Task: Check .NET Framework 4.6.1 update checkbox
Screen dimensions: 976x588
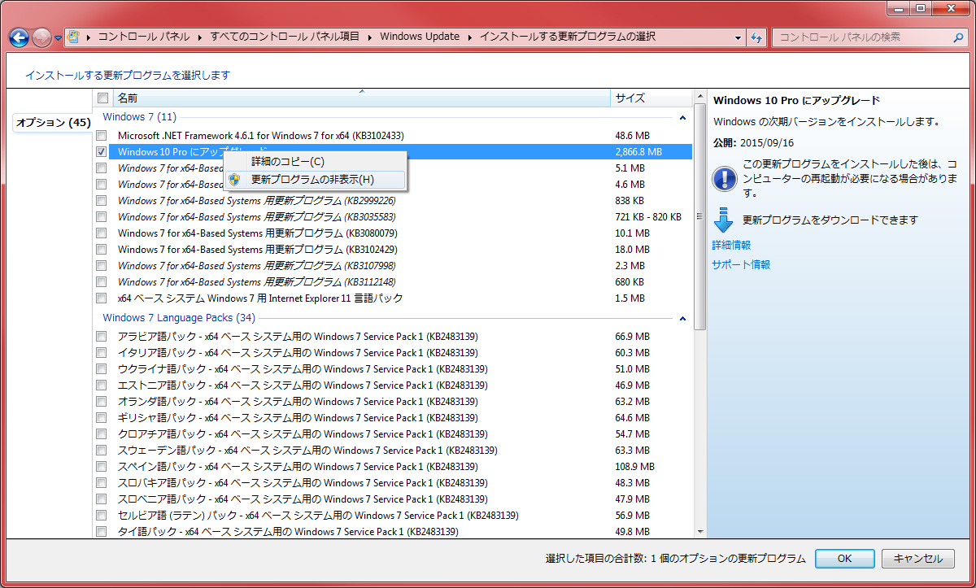Action: 101,136
